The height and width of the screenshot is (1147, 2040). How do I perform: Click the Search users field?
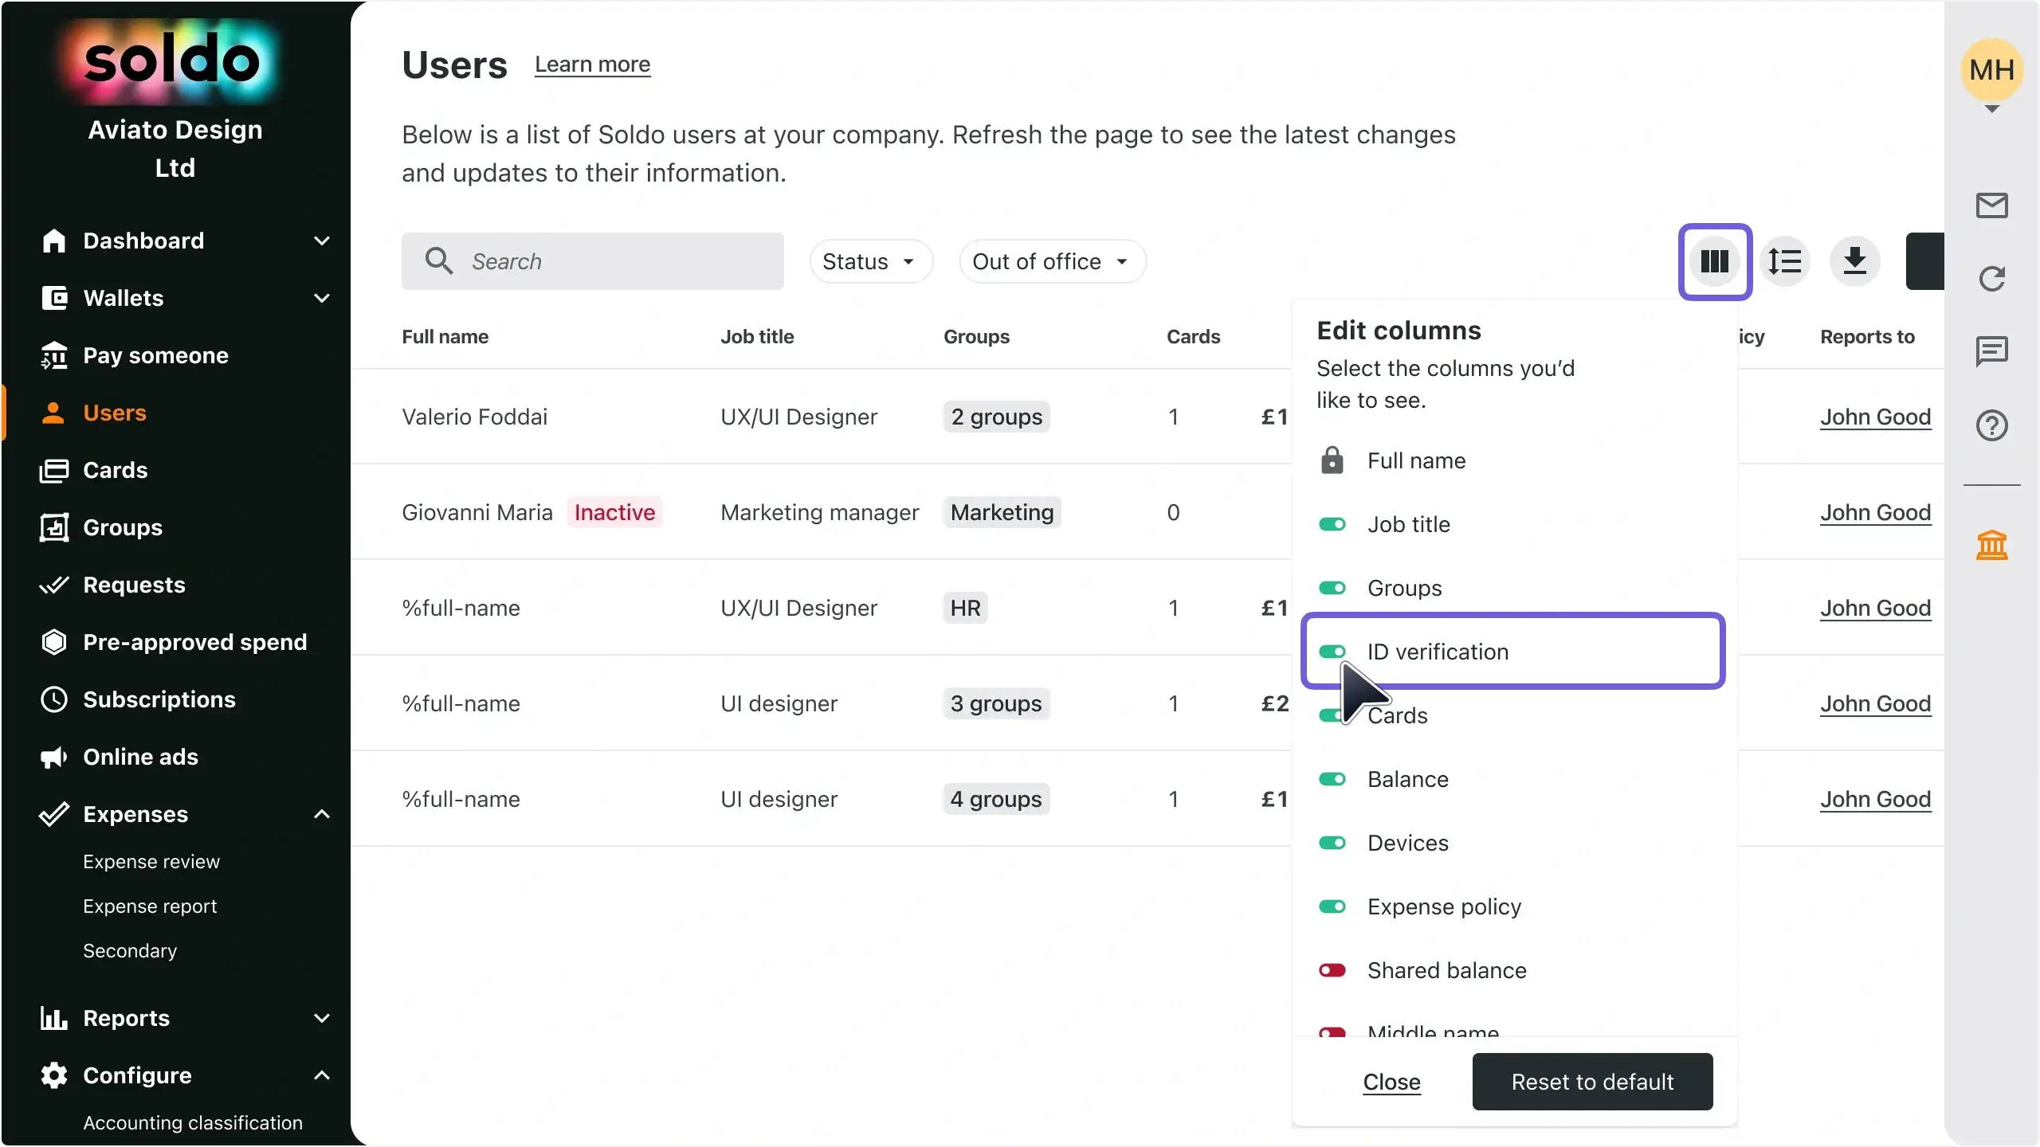pyautogui.click(x=592, y=261)
